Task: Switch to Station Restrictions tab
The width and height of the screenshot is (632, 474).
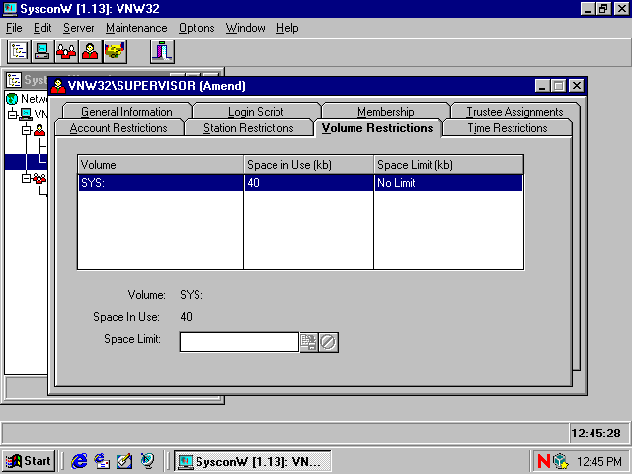Action: coord(248,128)
